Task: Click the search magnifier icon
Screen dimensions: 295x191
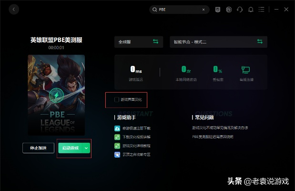Action: pos(154,10)
